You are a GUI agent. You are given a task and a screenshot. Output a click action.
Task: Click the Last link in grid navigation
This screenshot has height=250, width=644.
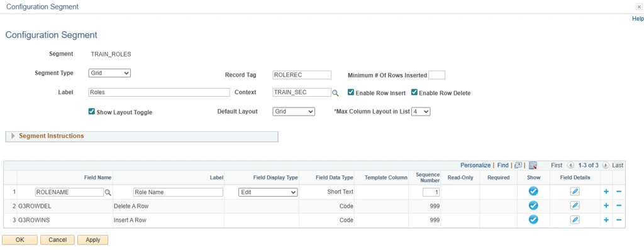point(618,165)
